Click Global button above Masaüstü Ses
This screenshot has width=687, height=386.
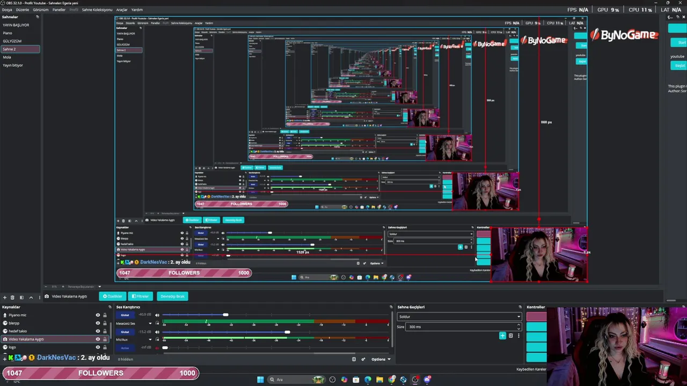(x=125, y=315)
